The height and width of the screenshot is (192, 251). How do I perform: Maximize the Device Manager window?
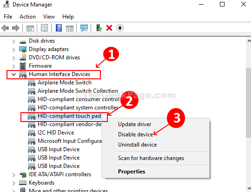click(222, 4)
